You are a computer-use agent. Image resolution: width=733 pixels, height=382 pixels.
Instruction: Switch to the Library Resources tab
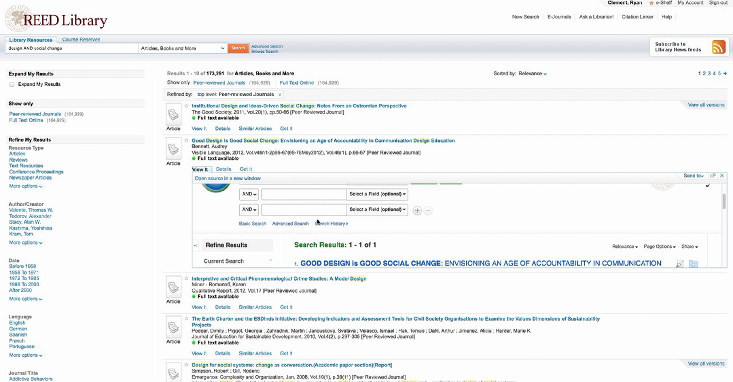31,40
